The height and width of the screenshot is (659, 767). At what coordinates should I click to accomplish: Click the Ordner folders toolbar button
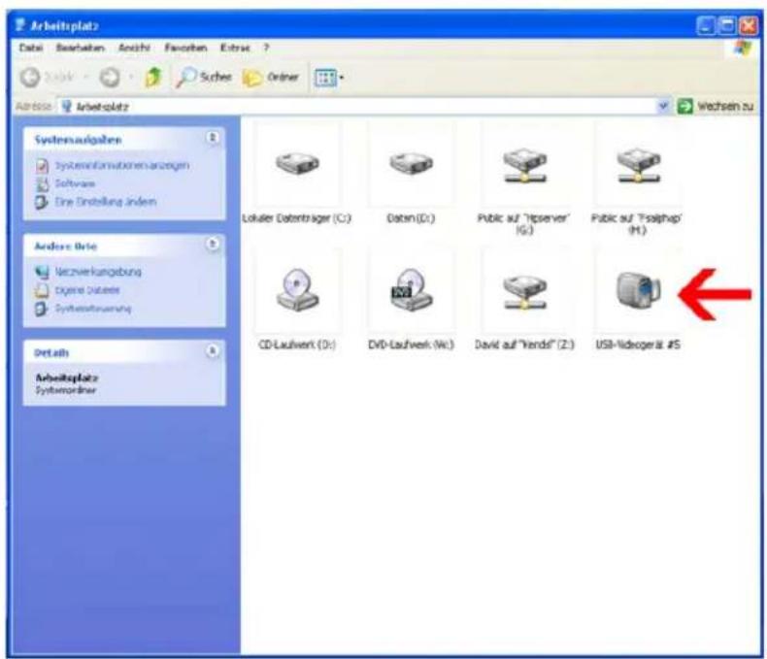click(x=271, y=78)
